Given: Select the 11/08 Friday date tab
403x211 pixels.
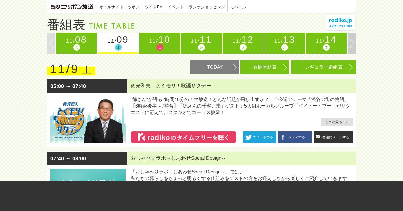Looking at the screenshot, I should (x=77, y=43).
